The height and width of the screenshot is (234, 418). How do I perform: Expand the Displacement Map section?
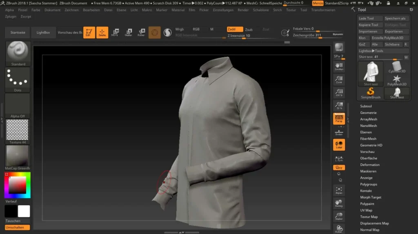(x=374, y=223)
